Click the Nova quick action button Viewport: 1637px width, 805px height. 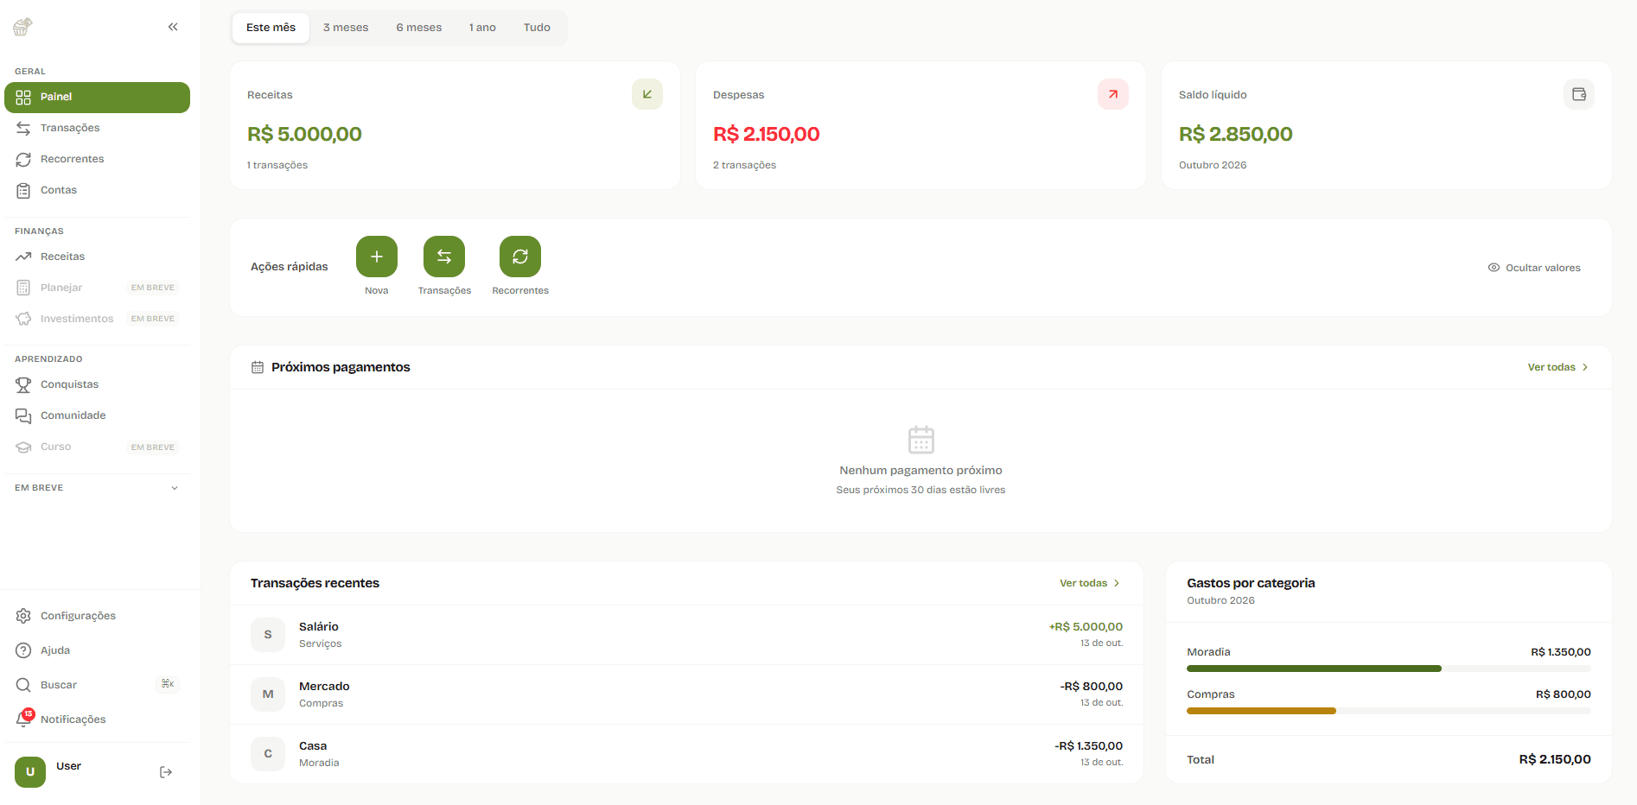click(x=377, y=257)
